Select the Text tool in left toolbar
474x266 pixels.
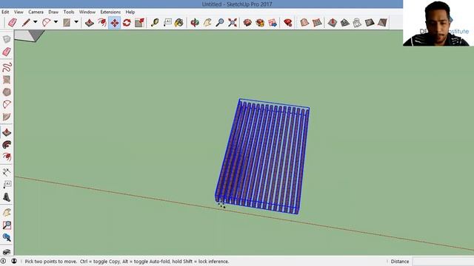pos(7,185)
